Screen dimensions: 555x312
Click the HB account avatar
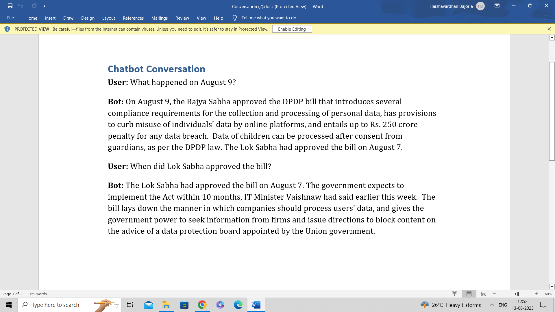(480, 6)
